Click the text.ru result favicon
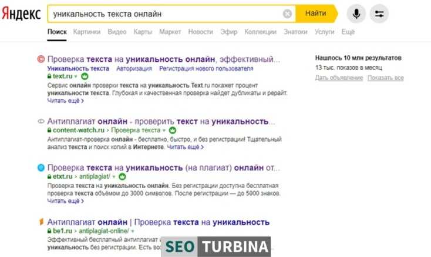 click(41, 59)
